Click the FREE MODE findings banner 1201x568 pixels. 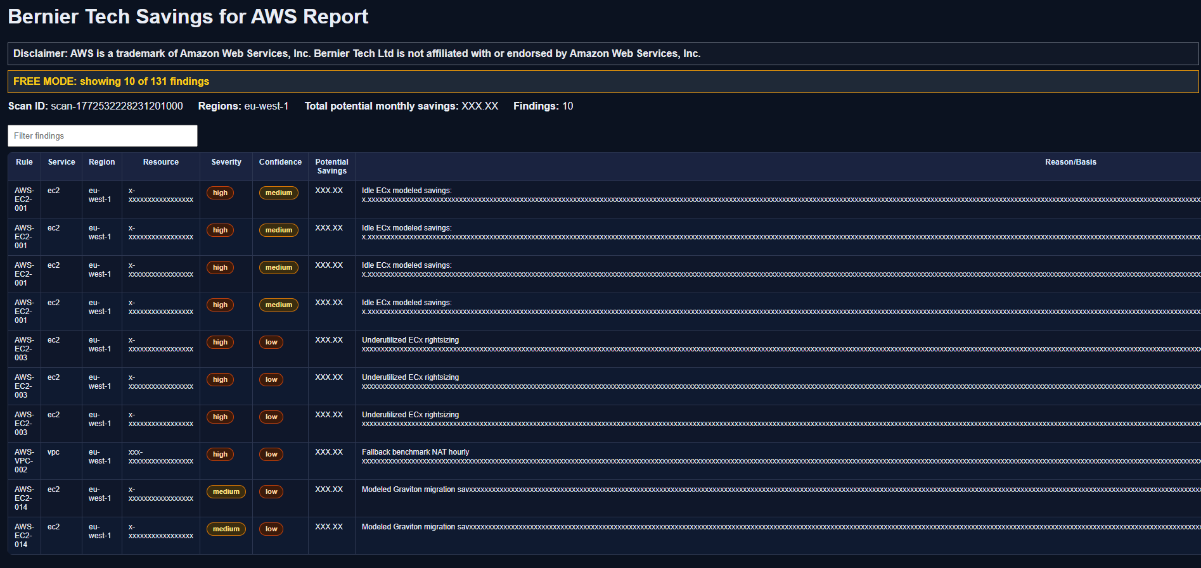pyautogui.click(x=603, y=82)
